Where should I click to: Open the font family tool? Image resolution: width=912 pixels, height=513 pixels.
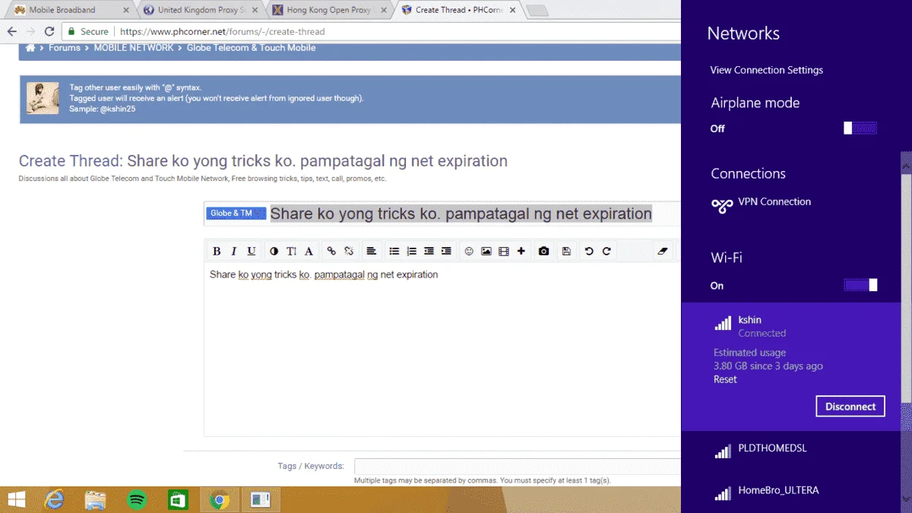click(x=309, y=252)
